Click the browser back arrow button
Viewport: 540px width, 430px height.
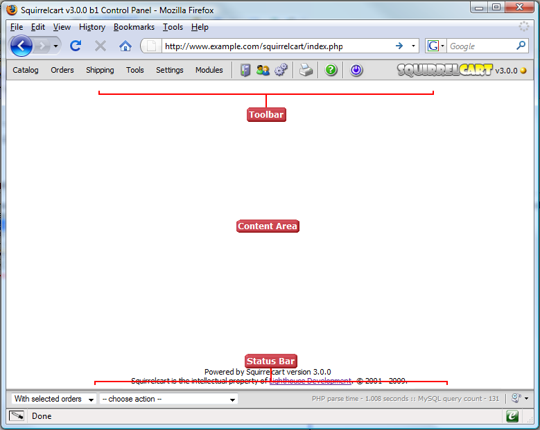(x=22, y=46)
